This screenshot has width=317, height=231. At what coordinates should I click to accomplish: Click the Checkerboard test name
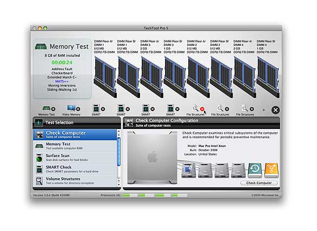click(62, 73)
